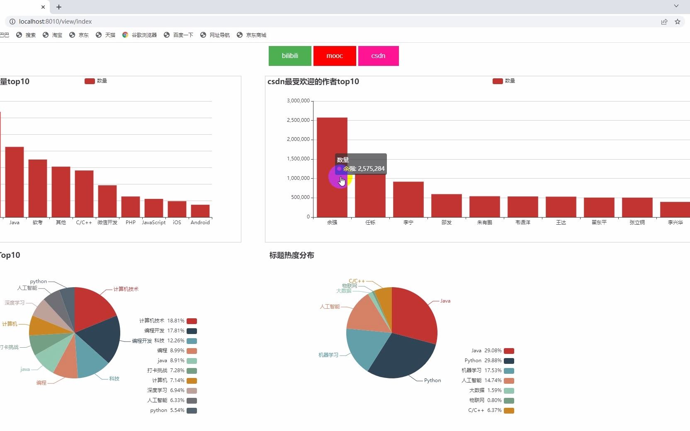Click the 李宁 bar in authors chart

pos(408,199)
